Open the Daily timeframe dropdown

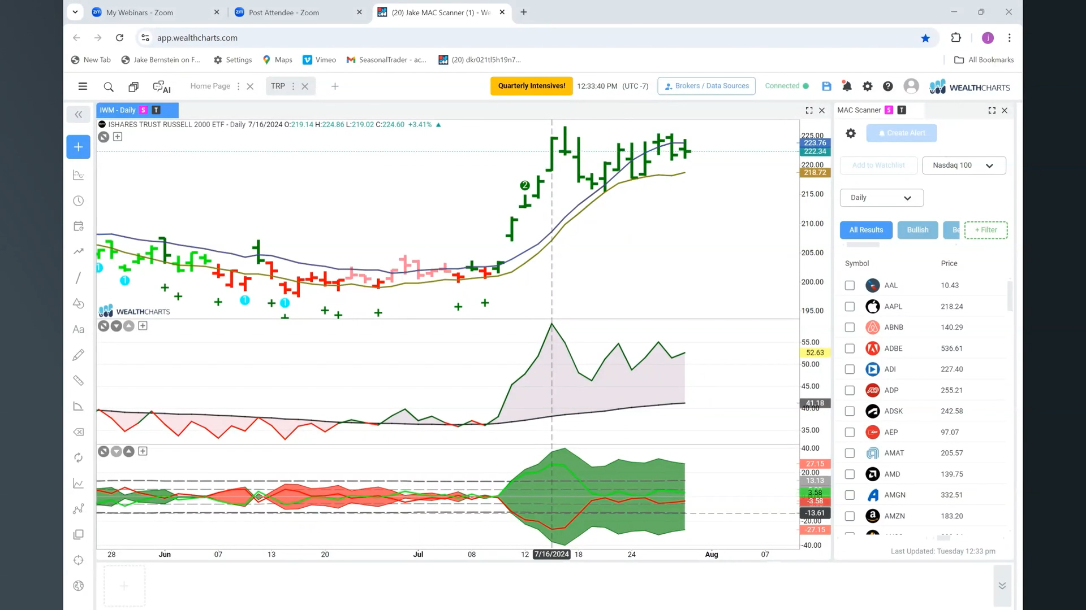pos(881,198)
